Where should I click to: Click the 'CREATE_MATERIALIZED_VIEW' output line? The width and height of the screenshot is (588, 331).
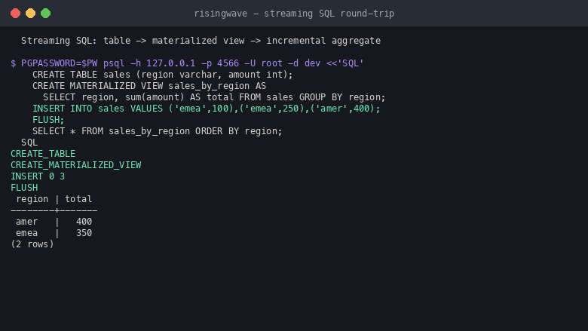pos(75,165)
